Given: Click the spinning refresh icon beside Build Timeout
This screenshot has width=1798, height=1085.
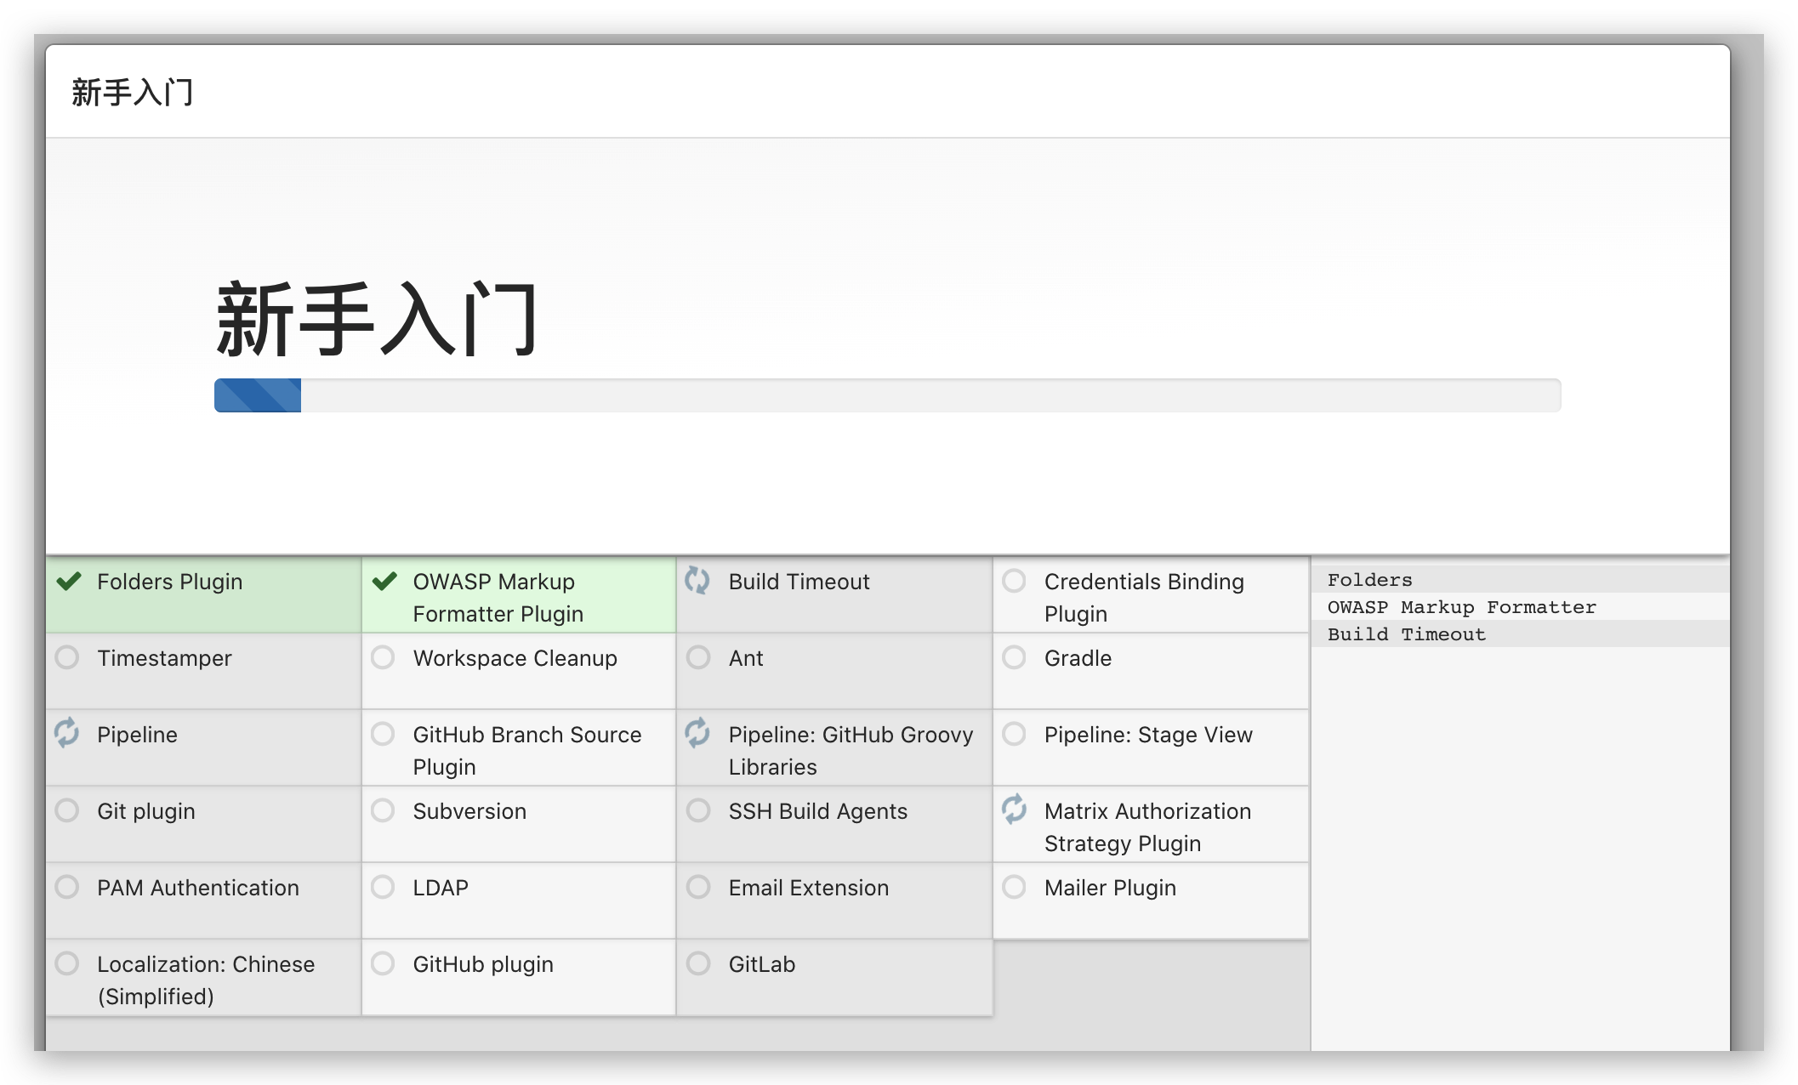Looking at the screenshot, I should [x=698, y=581].
